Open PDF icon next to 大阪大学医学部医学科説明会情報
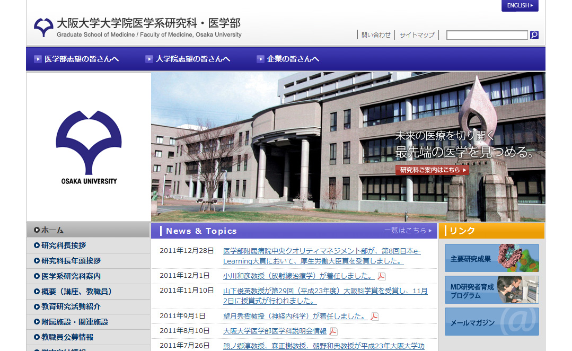The height and width of the screenshot is (351, 572). [333, 331]
